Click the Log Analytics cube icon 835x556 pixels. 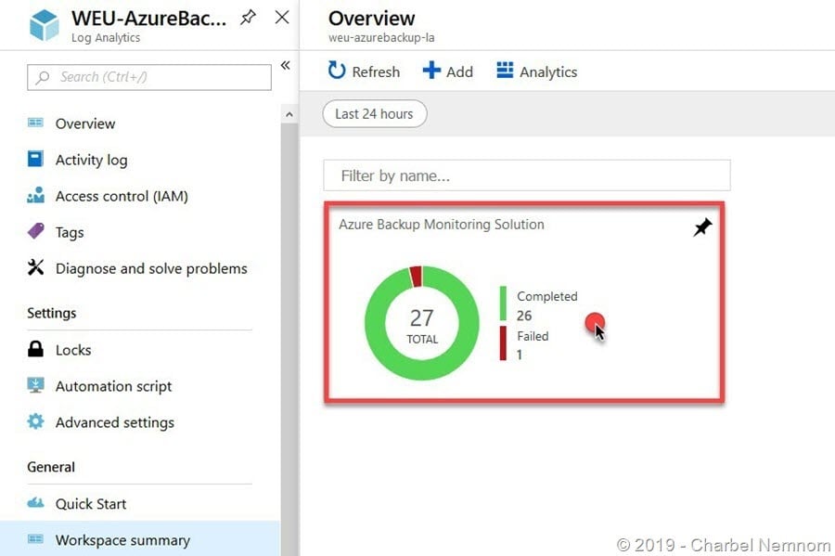click(45, 25)
